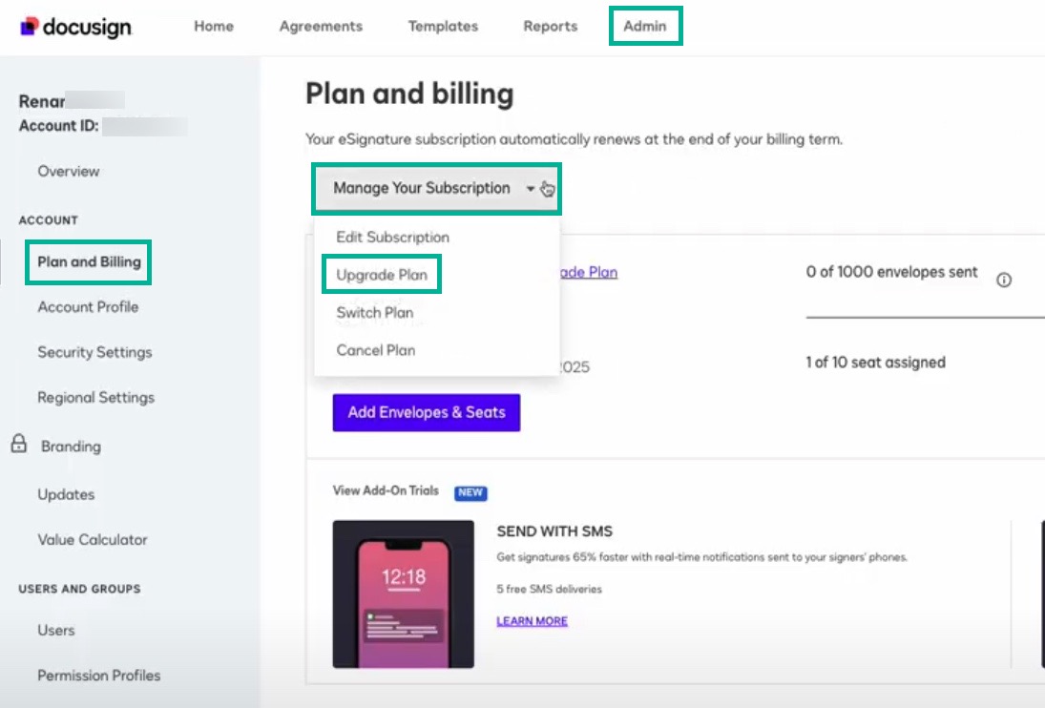Viewport: 1045px width, 708px height.
Task: Click the Send with SMS phone thumbnail
Action: point(402,592)
